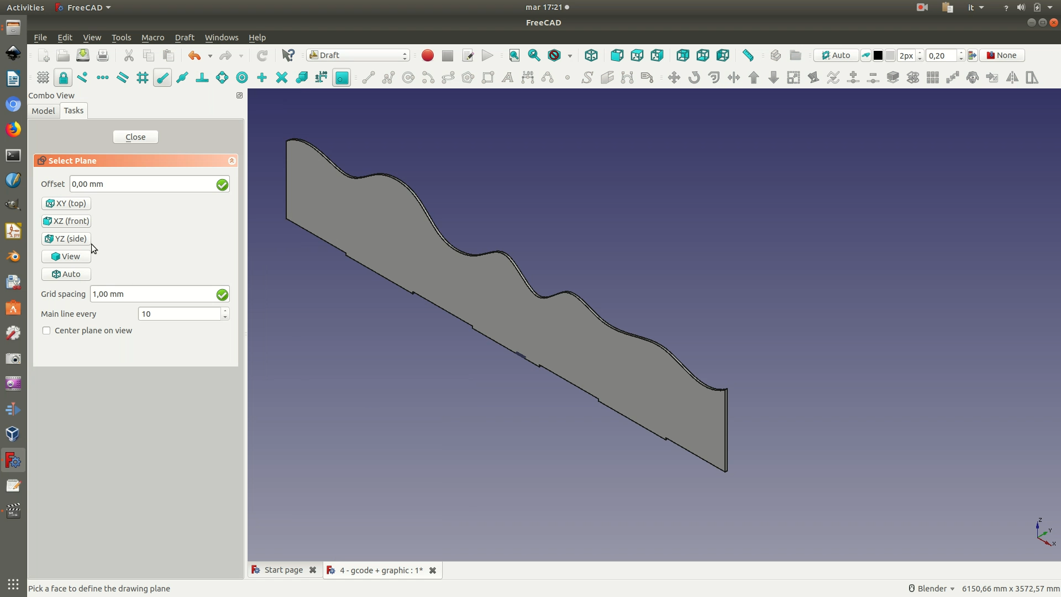
Task: Select the Draft Scale tool
Action: pos(794,78)
